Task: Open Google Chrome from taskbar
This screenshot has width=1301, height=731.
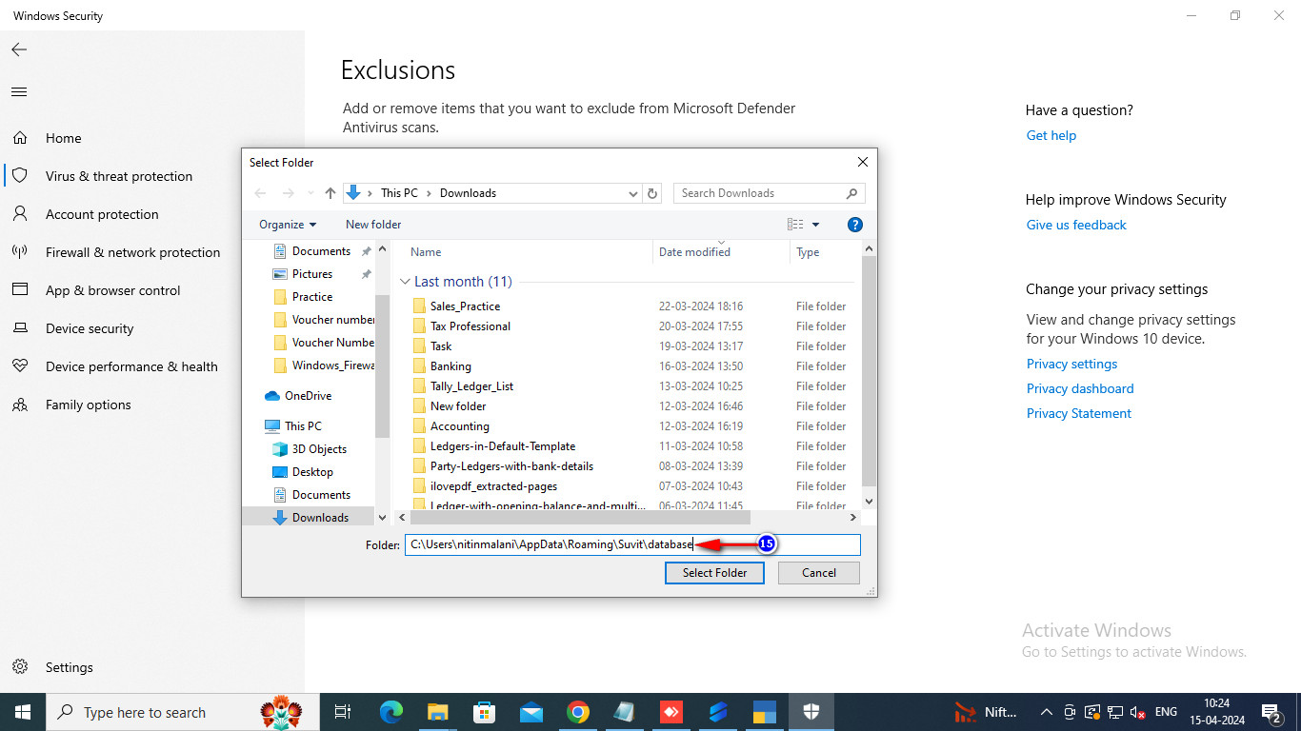Action: click(x=577, y=712)
